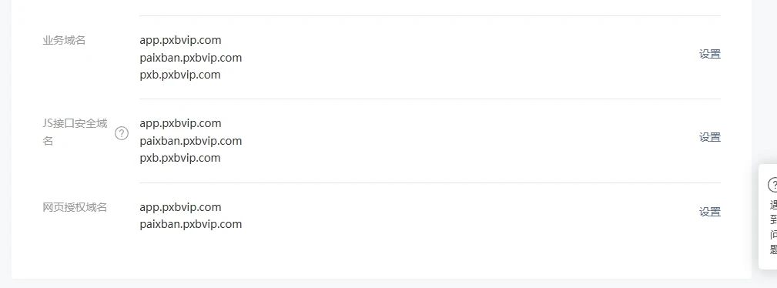Select app.pxbvip.com under JS接口安全域名
Screen dimensions: 777x288
[x=180, y=123]
